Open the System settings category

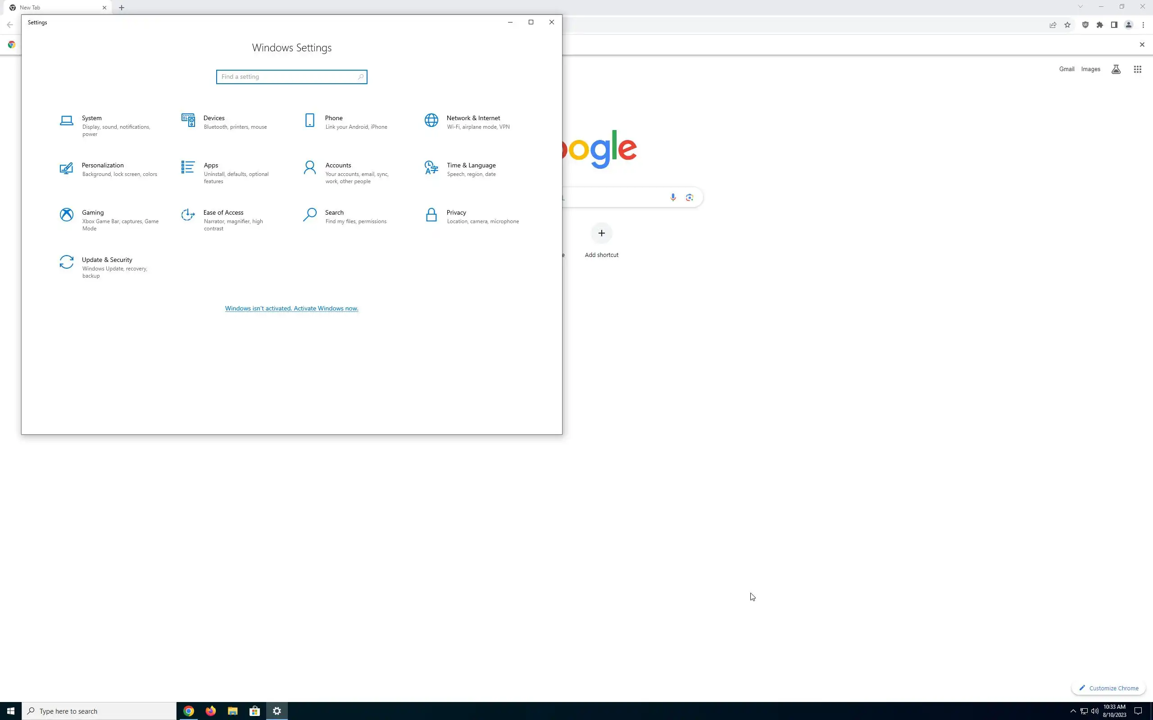91,118
